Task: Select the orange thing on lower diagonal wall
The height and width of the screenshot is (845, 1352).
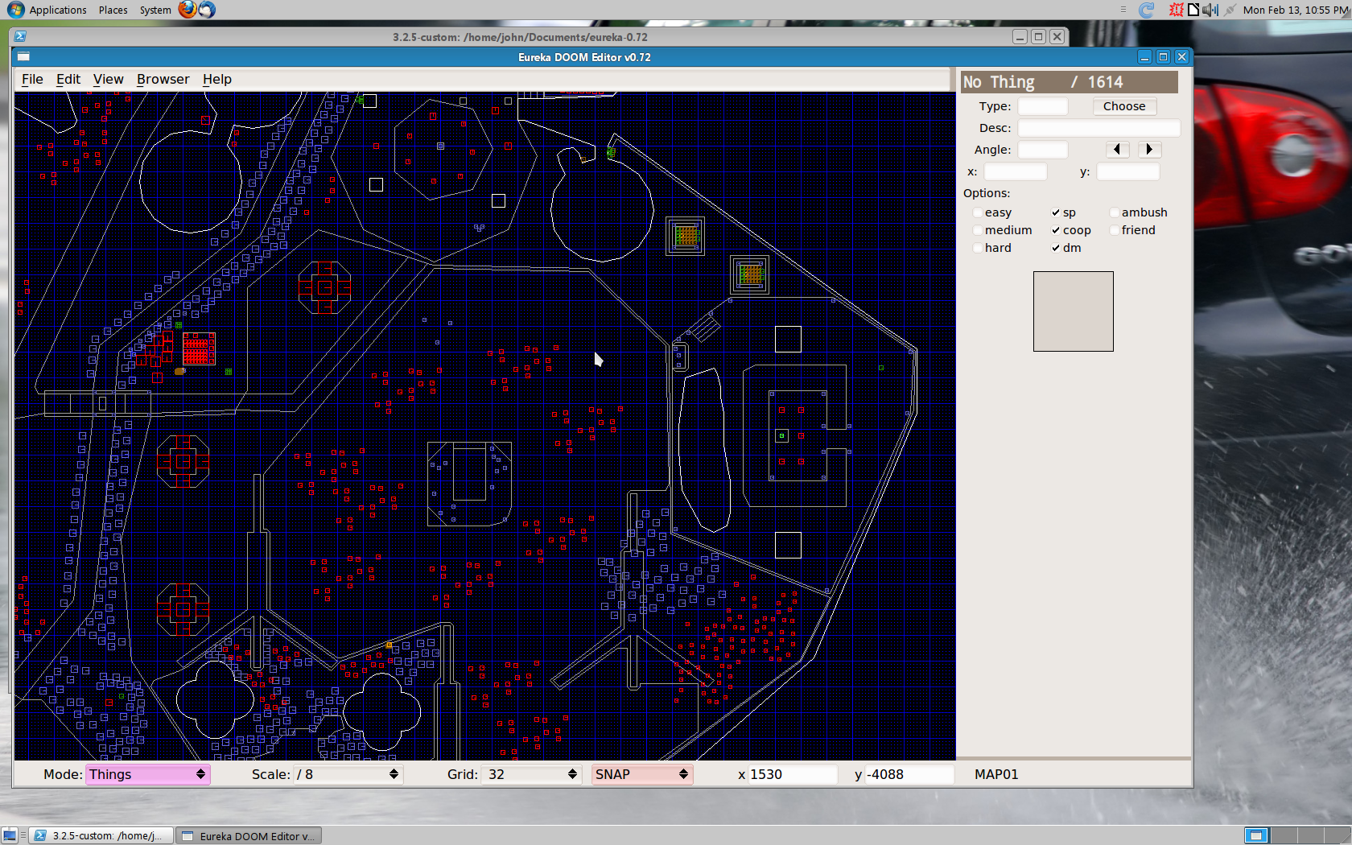Action: (390, 645)
